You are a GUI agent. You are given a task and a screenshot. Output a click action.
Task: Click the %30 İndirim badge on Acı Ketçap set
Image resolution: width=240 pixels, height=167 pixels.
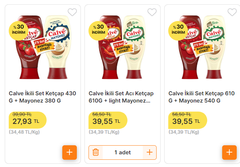click(x=98, y=29)
